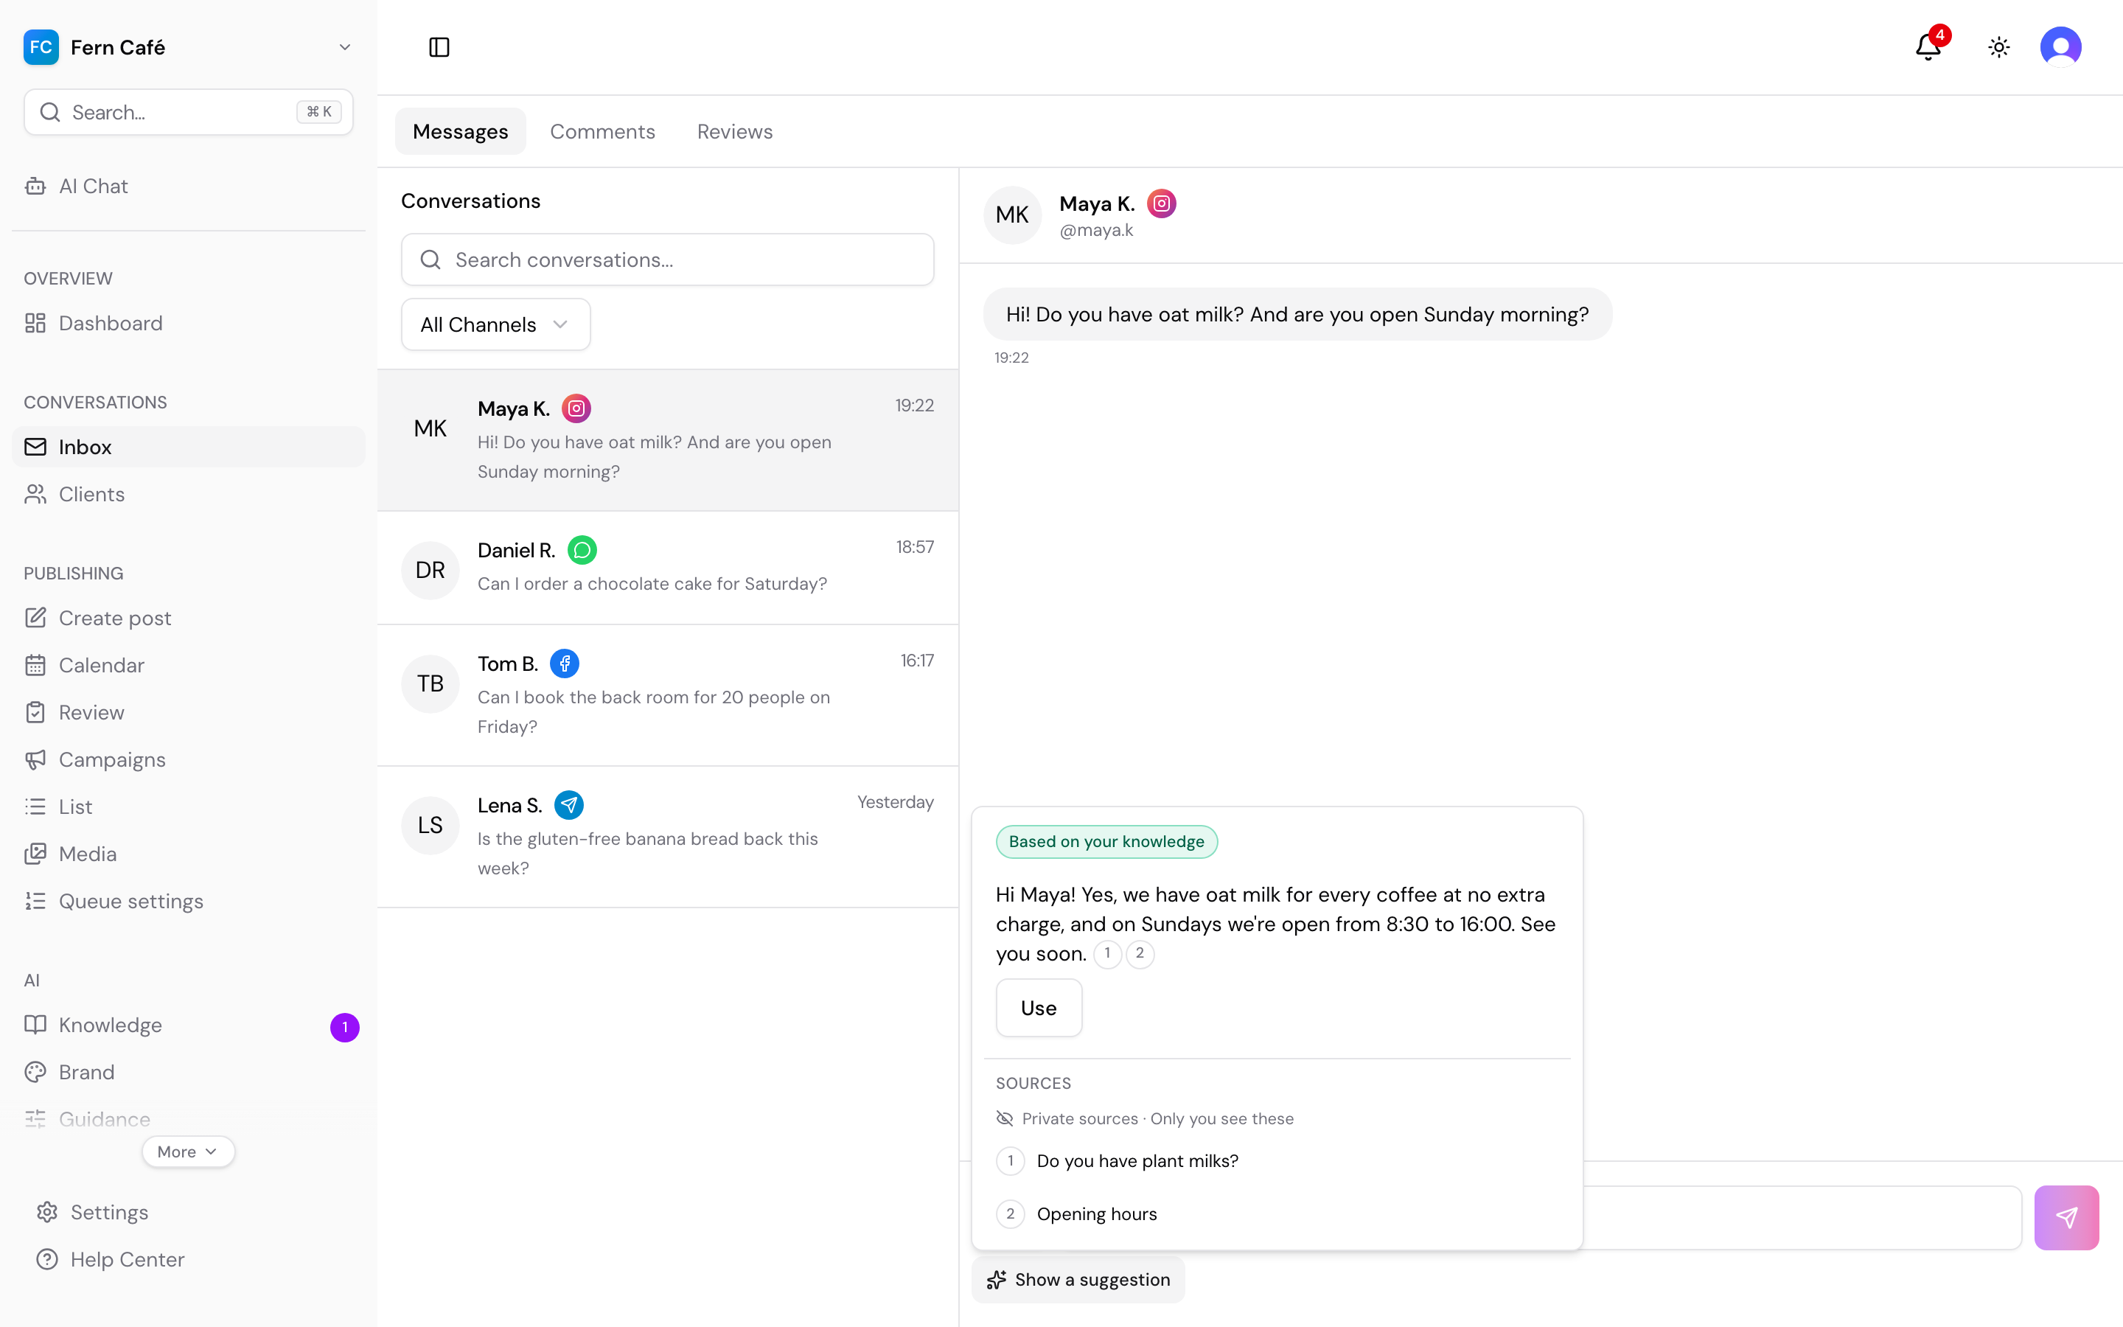This screenshot has height=1327, width=2123.
Task: Switch theme with the sun icon
Action: coord(1998,47)
